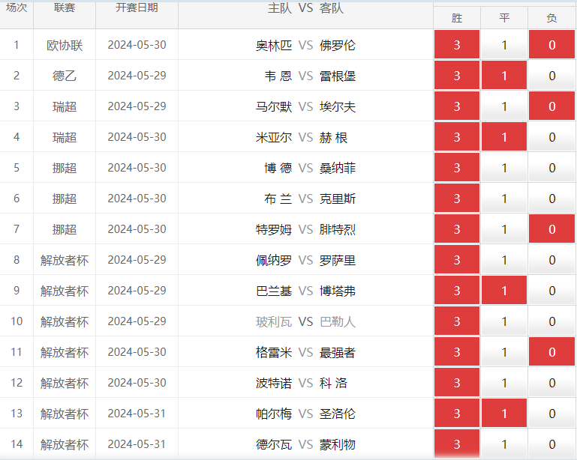Click 特罗姆 VS 腓特烈 match text
577x460 pixels.
click(x=305, y=230)
